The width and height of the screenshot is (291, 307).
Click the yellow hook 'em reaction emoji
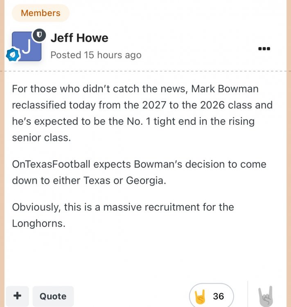pyautogui.click(x=200, y=296)
